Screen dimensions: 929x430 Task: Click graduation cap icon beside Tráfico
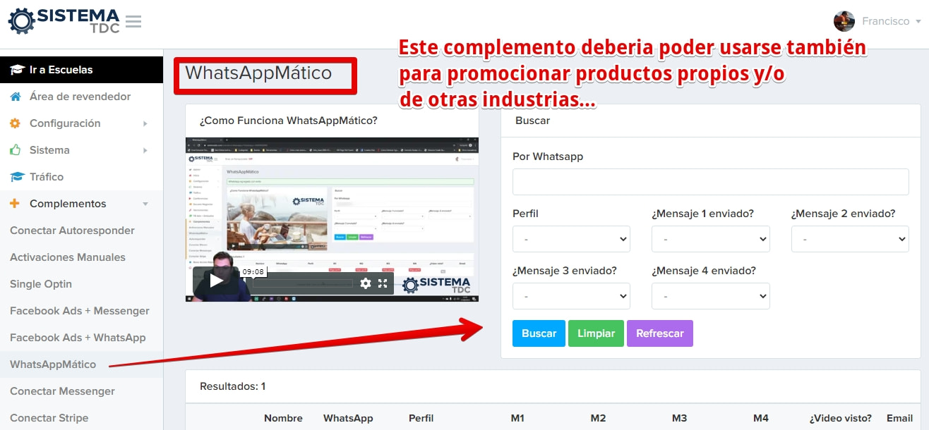tap(17, 177)
